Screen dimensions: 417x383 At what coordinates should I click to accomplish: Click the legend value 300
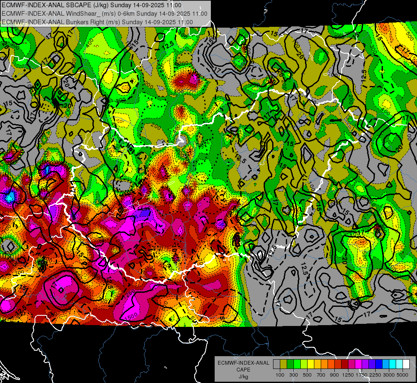(293, 375)
